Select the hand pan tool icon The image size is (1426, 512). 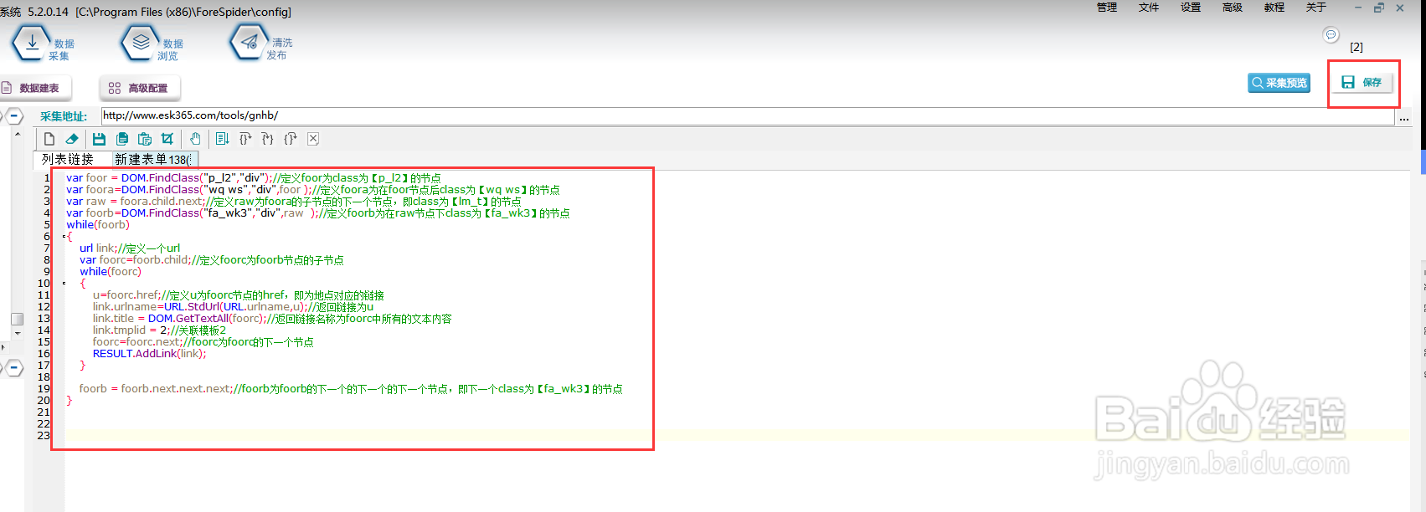[x=195, y=139]
